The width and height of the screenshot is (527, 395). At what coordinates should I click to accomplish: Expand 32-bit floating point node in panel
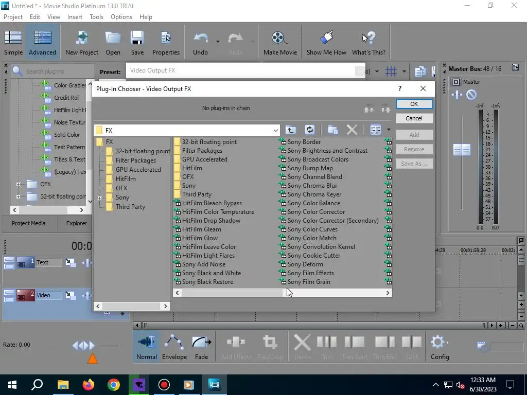click(18, 196)
